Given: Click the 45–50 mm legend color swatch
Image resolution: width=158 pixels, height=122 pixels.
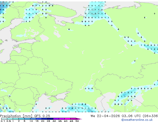Looking at the screenshot, I should [x=73, y=119].
